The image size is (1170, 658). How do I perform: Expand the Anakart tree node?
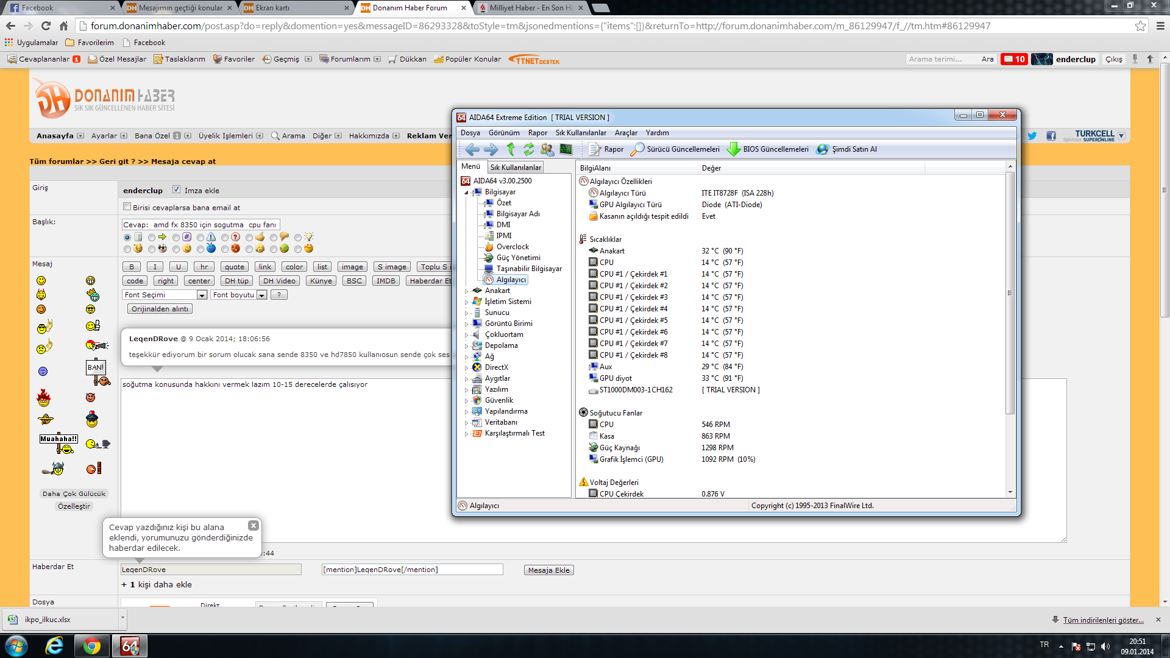click(467, 291)
